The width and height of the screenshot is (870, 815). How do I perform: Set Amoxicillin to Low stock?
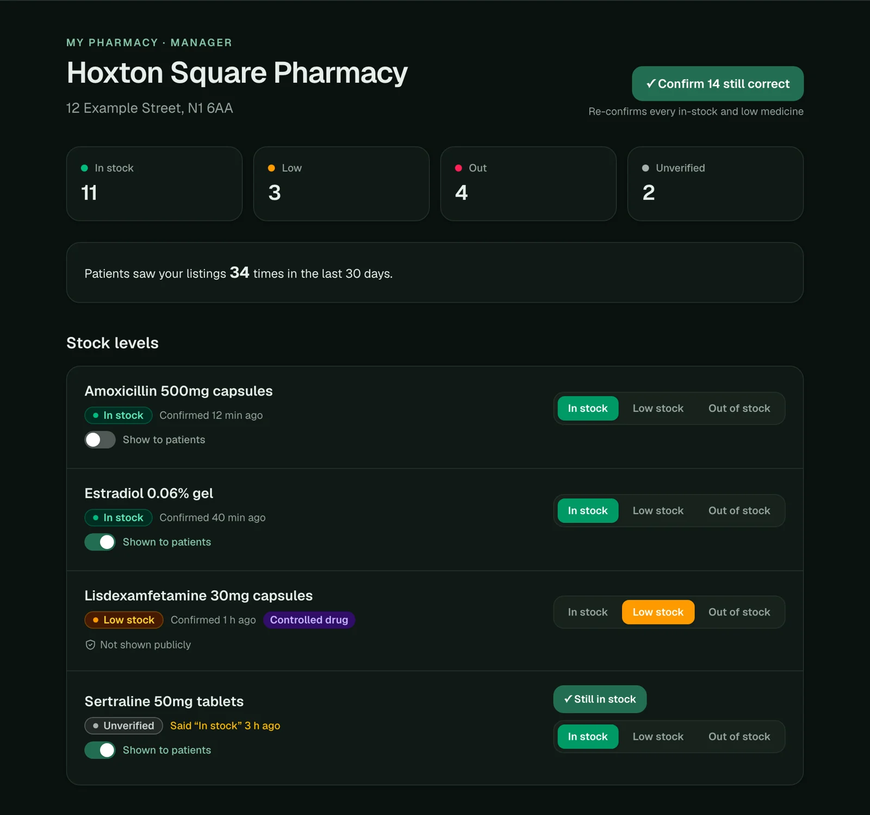coord(658,409)
